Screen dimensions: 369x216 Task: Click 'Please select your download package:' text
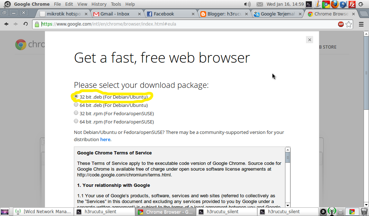coord(141,85)
